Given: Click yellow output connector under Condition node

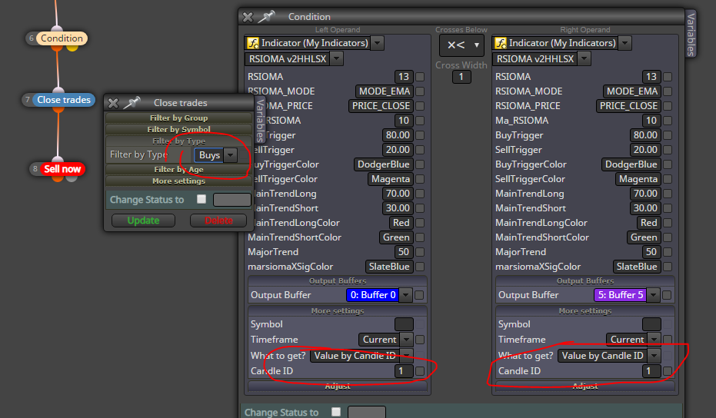Looking at the screenshot, I should (x=72, y=47).
